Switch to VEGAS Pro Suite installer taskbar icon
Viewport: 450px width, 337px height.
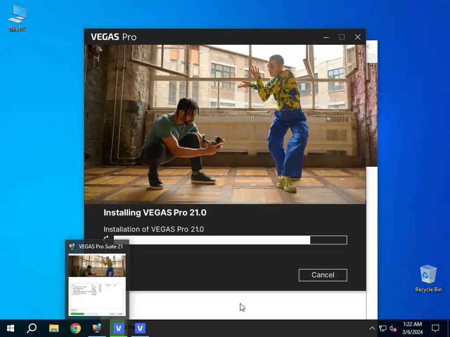point(97,328)
